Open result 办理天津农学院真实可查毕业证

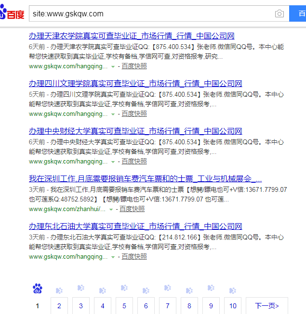point(132,36)
